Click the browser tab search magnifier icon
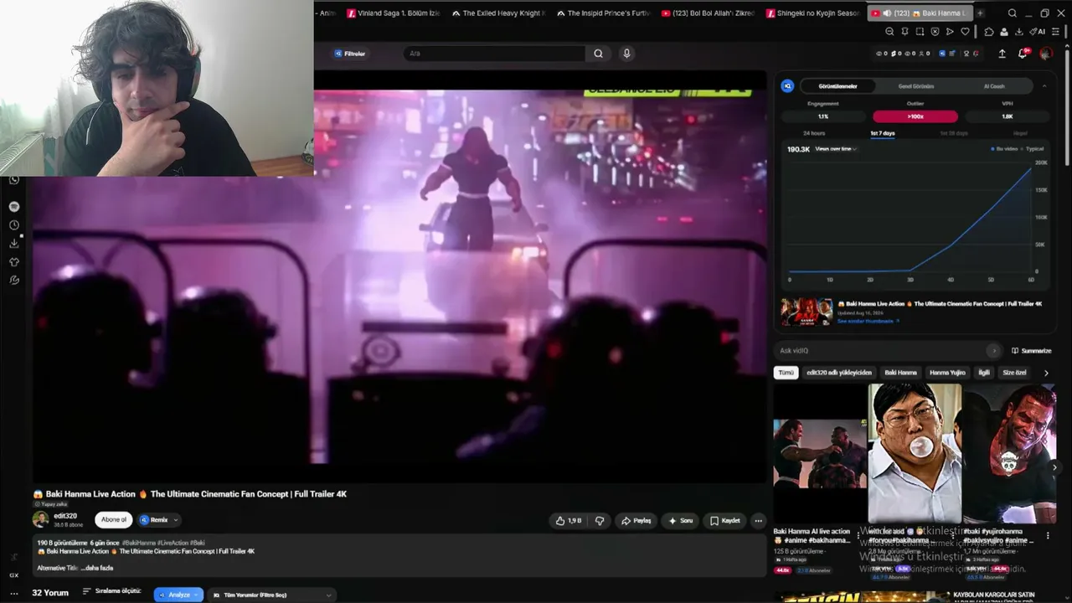The height and width of the screenshot is (603, 1072). point(1013,13)
